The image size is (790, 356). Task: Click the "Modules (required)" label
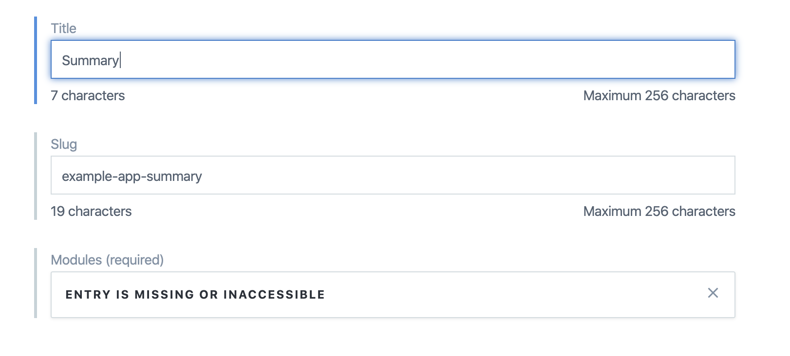click(107, 260)
